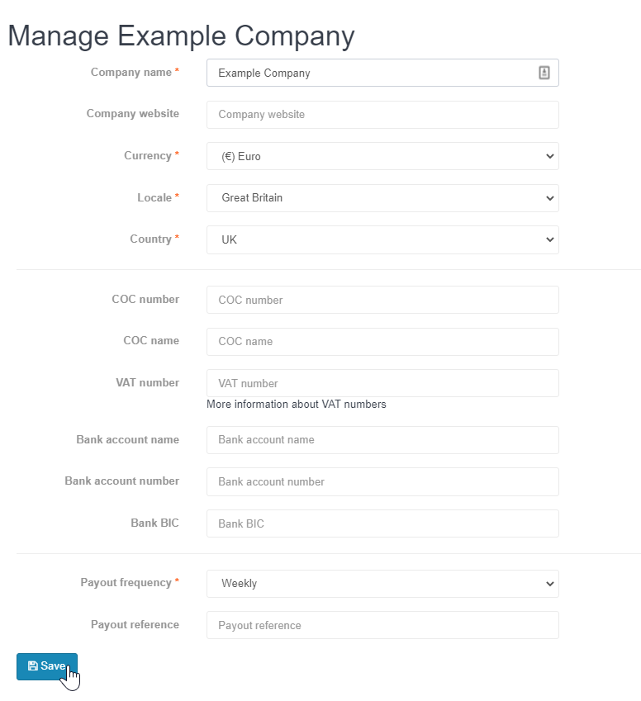Click the Currency dropdown chevron arrow
The width and height of the screenshot is (641, 701).
[x=550, y=156]
